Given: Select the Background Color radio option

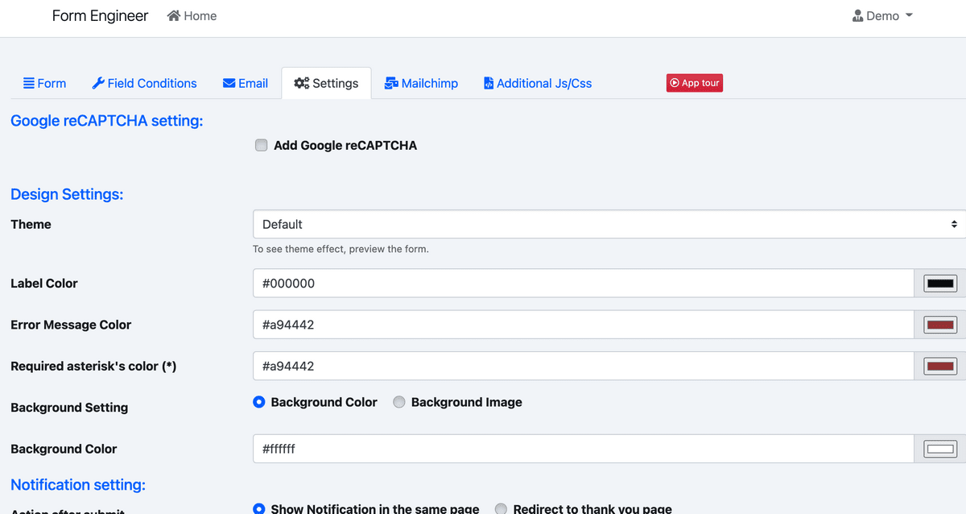Looking at the screenshot, I should point(259,402).
